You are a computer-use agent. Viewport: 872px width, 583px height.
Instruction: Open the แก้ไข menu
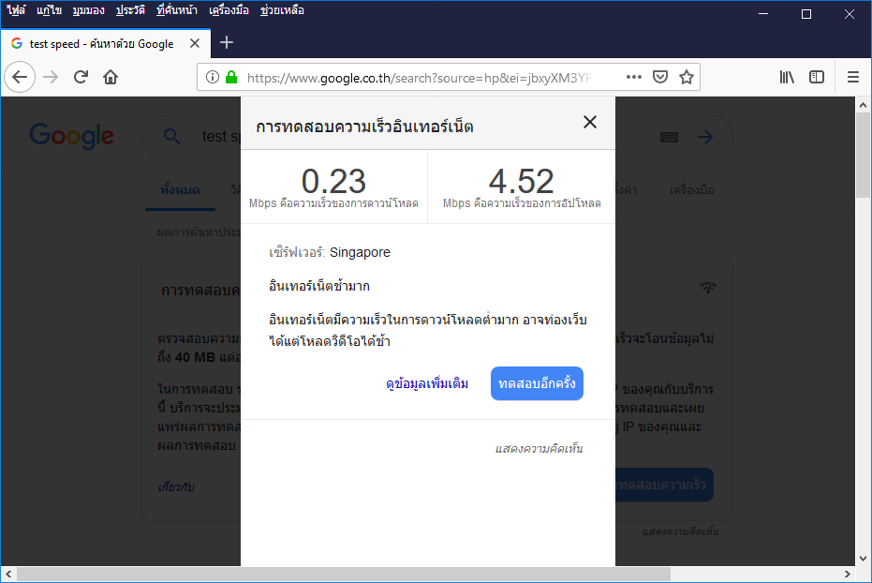[49, 10]
